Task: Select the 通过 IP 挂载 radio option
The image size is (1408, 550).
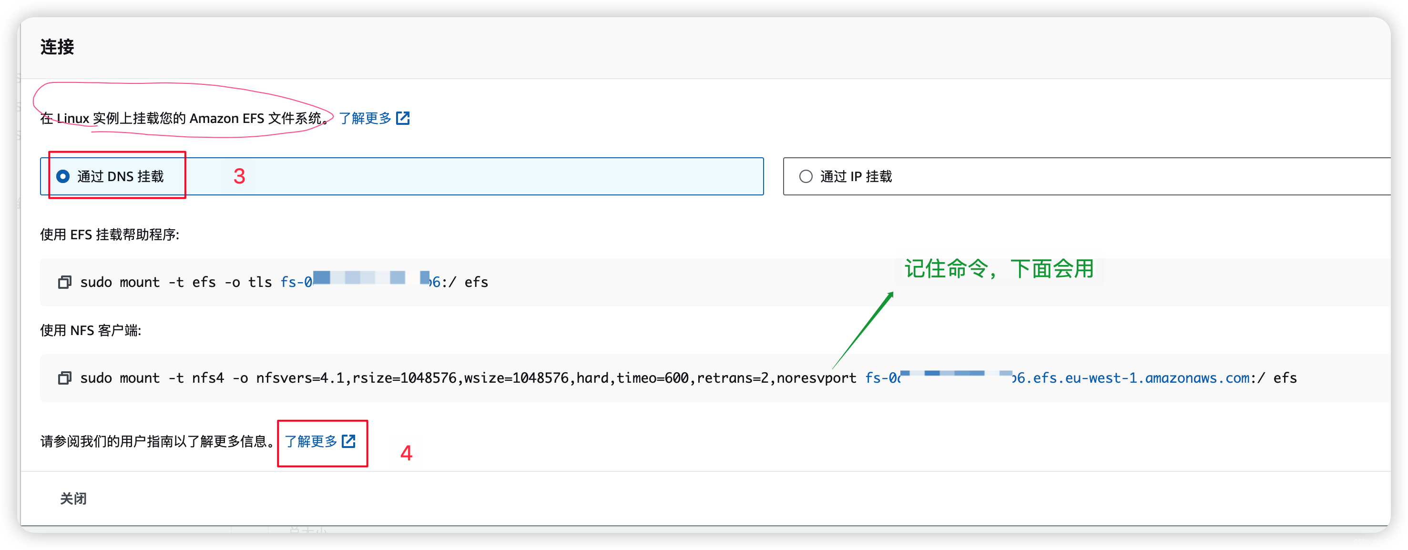Action: (806, 176)
